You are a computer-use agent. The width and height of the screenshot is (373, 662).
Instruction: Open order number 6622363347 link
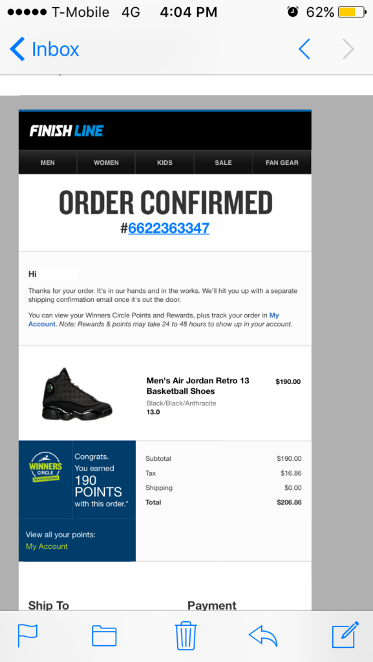(169, 228)
